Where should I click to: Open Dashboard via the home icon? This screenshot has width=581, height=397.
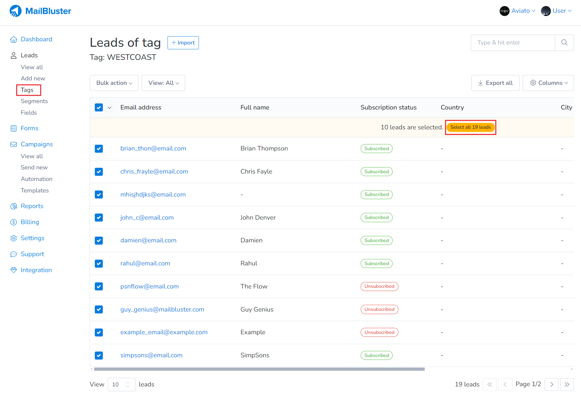tap(13, 39)
